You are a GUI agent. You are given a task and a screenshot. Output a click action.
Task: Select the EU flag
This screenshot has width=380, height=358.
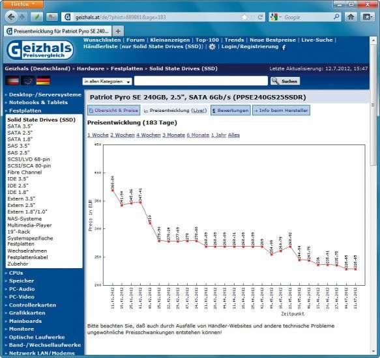(x=27, y=80)
